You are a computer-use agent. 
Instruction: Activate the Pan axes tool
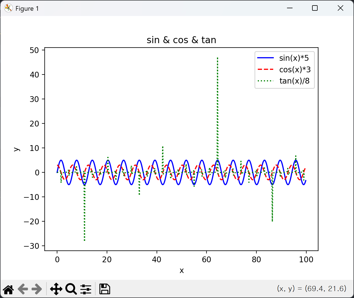click(56, 289)
